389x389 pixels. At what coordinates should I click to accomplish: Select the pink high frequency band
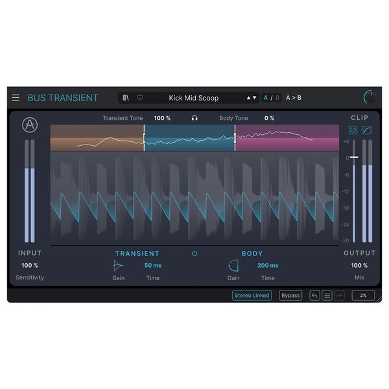click(287, 138)
